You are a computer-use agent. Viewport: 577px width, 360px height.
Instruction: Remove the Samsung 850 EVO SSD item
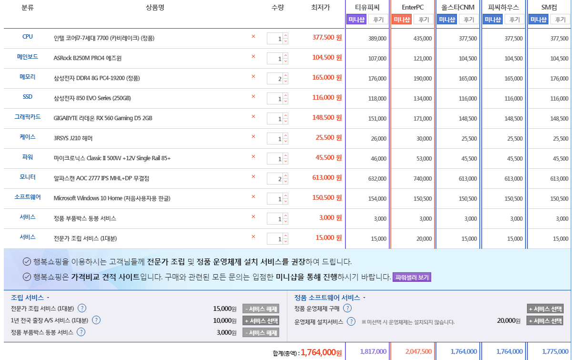tap(253, 97)
